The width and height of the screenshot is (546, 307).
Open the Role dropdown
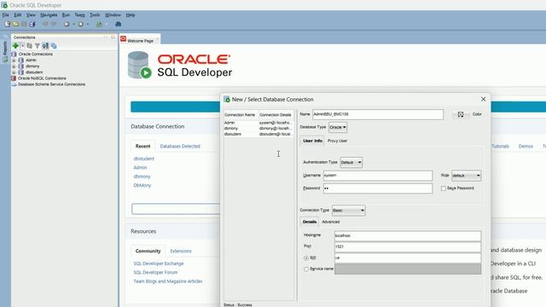(x=467, y=176)
